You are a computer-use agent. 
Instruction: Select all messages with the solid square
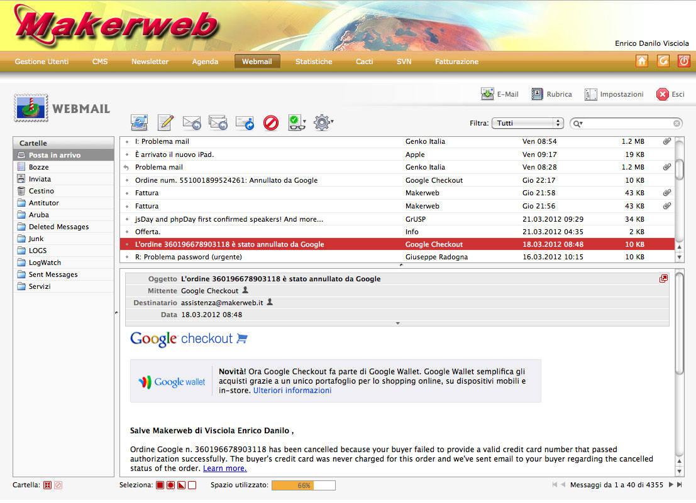160,485
